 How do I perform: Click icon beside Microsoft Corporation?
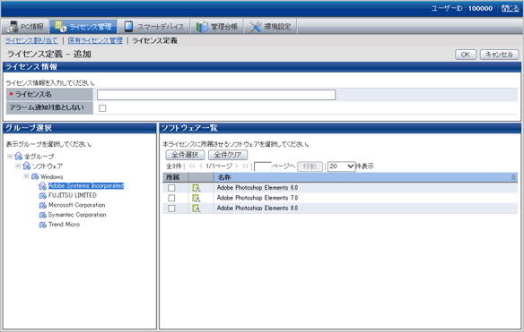point(43,205)
